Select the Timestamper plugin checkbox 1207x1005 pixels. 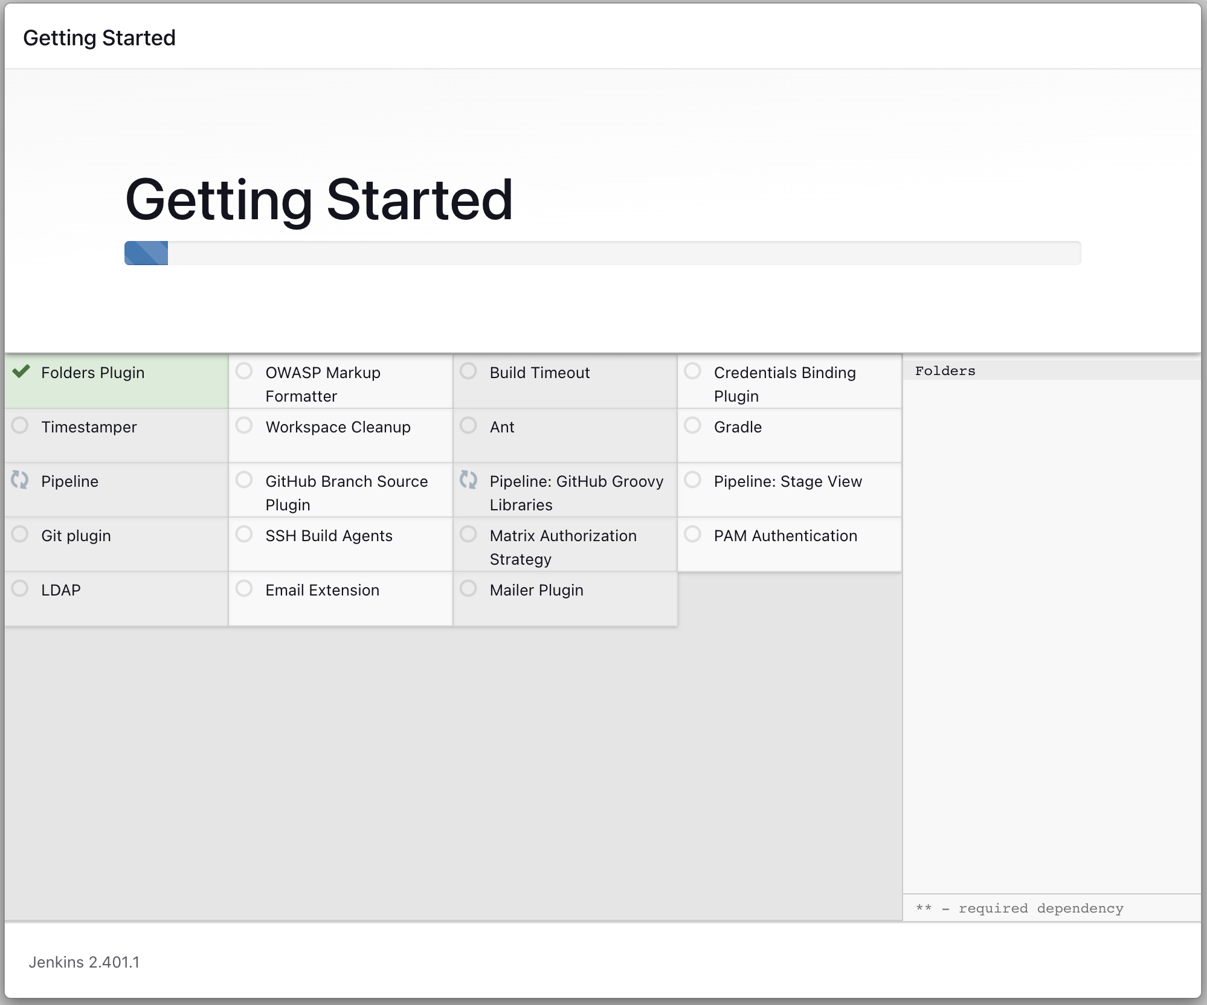click(x=19, y=426)
